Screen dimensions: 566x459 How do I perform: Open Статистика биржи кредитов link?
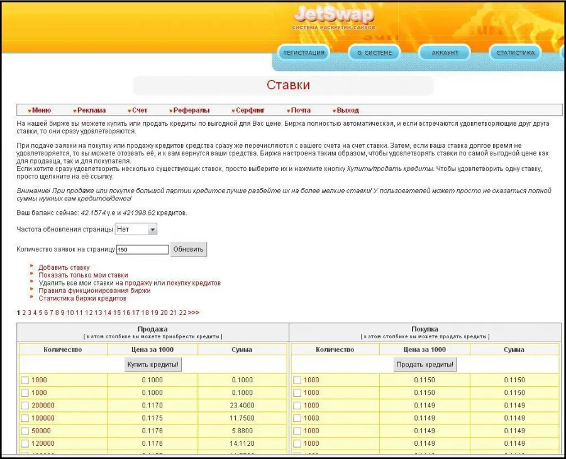point(82,299)
